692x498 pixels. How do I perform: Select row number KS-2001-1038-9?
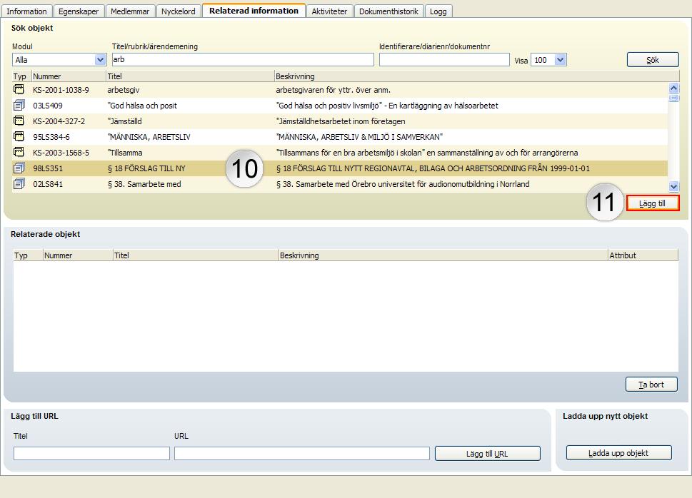coord(61,90)
